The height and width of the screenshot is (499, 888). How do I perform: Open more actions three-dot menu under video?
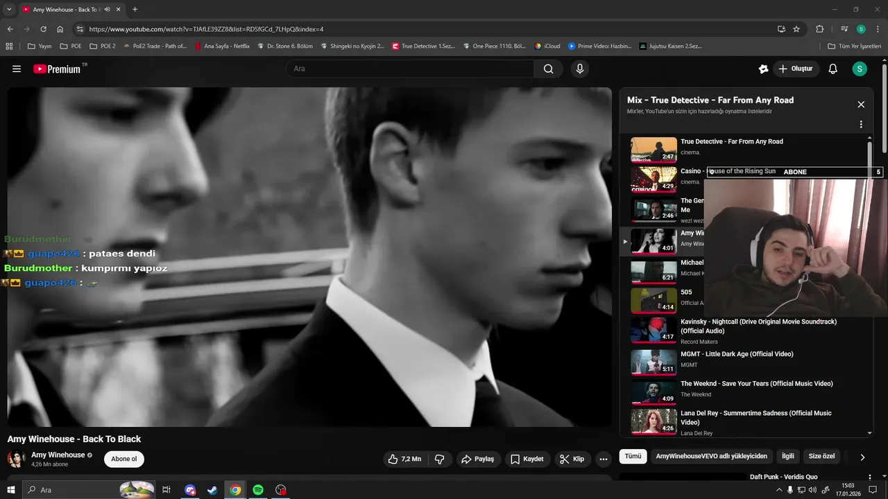coord(604,459)
